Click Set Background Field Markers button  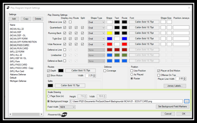click(172, 106)
